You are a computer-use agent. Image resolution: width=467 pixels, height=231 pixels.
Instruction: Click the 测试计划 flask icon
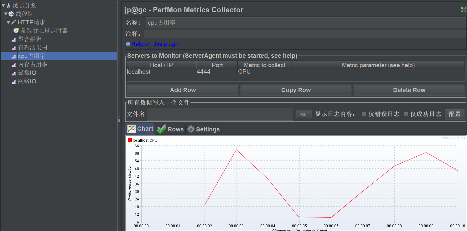pyautogui.click(x=8, y=6)
